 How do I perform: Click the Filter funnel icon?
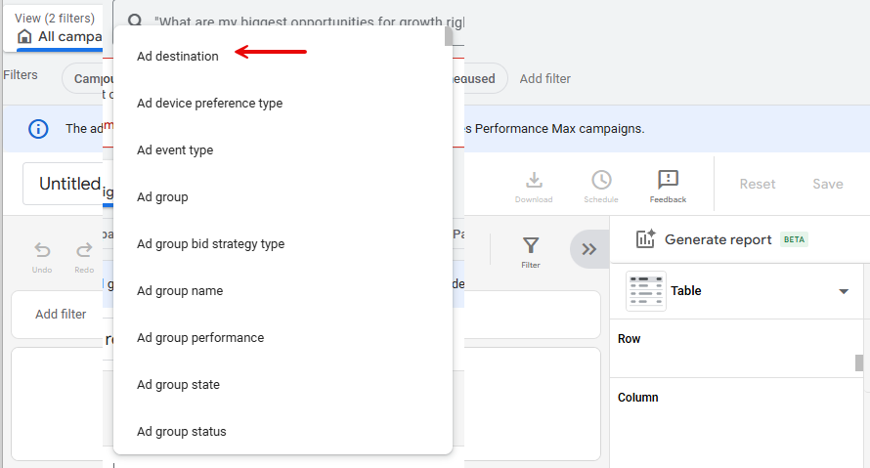click(x=530, y=246)
